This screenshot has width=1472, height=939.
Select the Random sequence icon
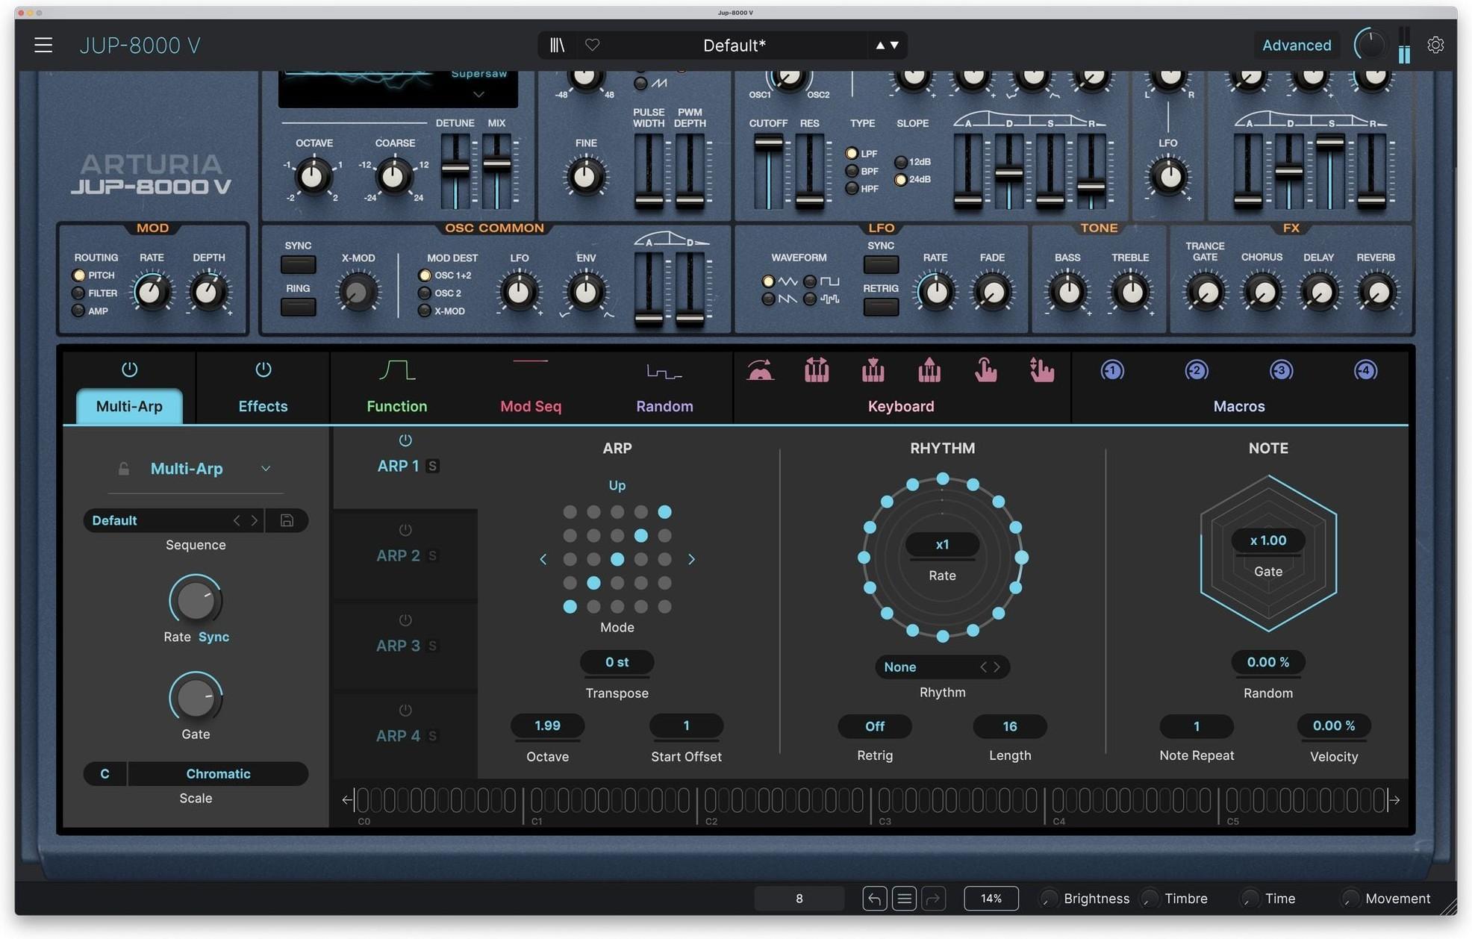(x=663, y=369)
